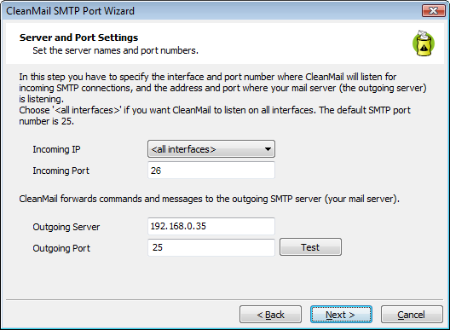Viewport: 450px width, 330px height.
Task: Focus the Outgoing Port field showing 25
Action: (x=211, y=247)
